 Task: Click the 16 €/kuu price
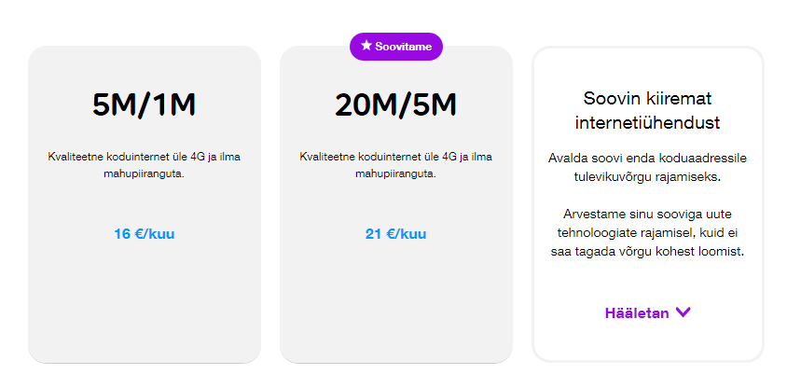coord(145,234)
